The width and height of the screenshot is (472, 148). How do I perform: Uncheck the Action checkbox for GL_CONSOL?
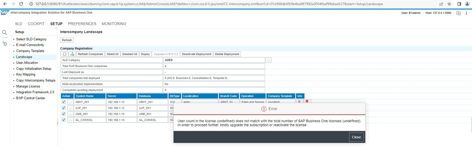[x=64, y=120]
